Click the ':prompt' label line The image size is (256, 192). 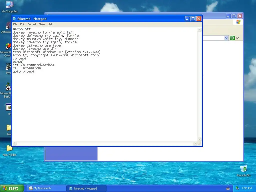19,58
